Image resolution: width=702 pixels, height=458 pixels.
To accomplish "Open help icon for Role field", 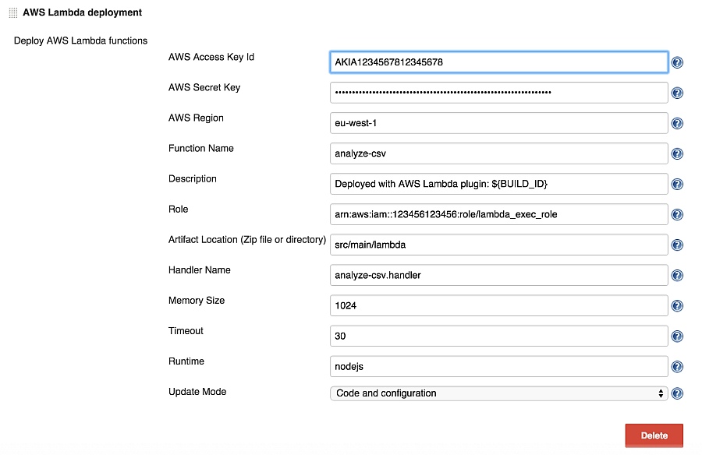I will pyautogui.click(x=677, y=215).
